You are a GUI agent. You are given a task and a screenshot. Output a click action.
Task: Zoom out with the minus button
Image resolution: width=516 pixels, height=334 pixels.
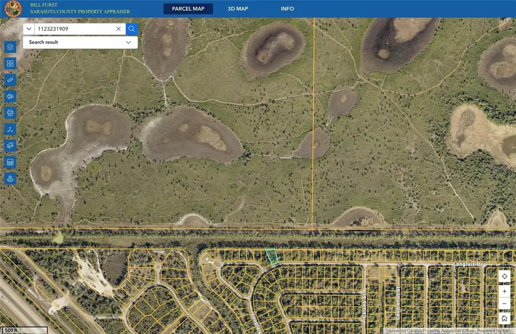(x=505, y=304)
